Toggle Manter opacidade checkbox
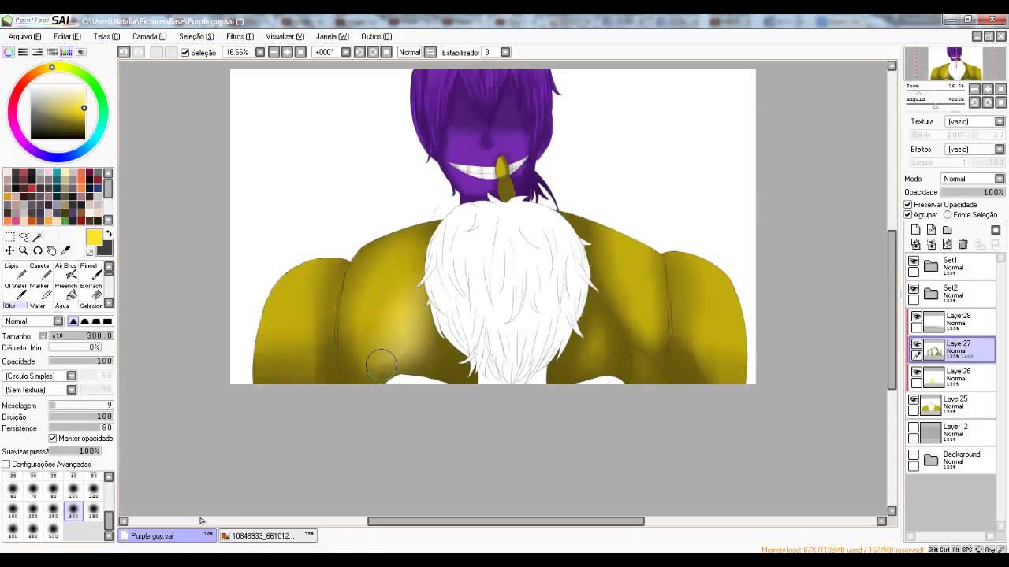This screenshot has height=567, width=1009. point(53,439)
